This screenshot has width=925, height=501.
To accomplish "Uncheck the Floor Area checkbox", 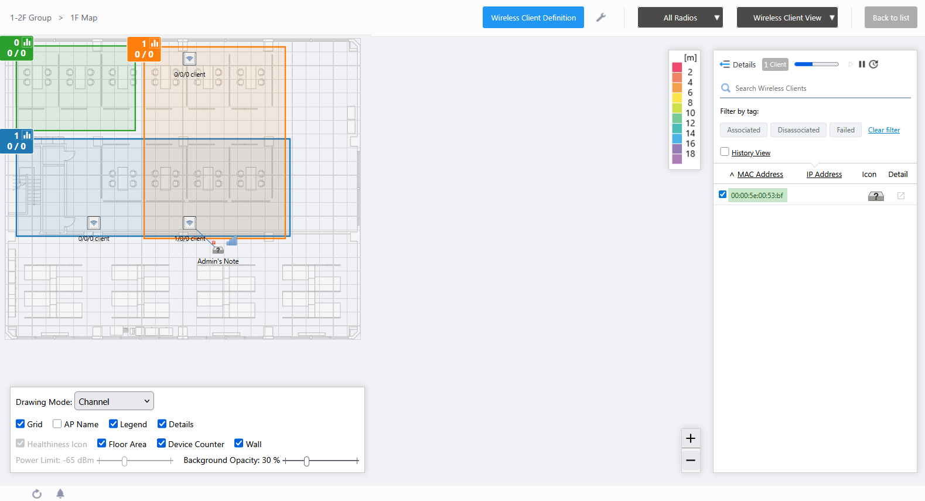I will (x=102, y=443).
